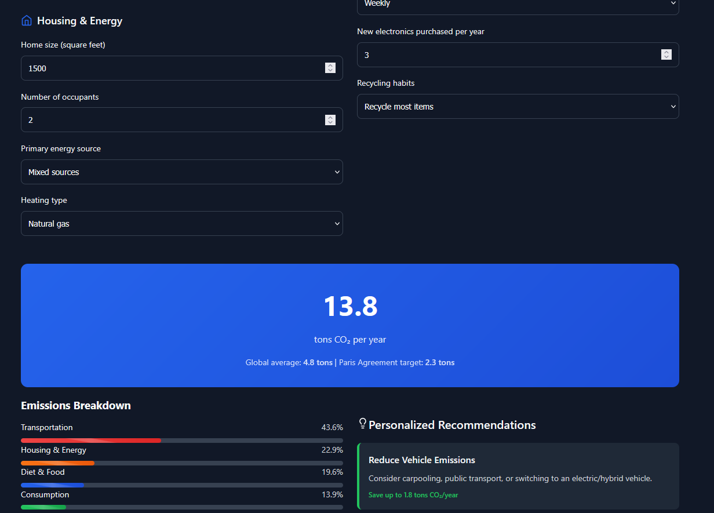Click the lightbulb icon next to Personalized Recommendations
Viewport: 714px width, 513px height.
[362, 423]
